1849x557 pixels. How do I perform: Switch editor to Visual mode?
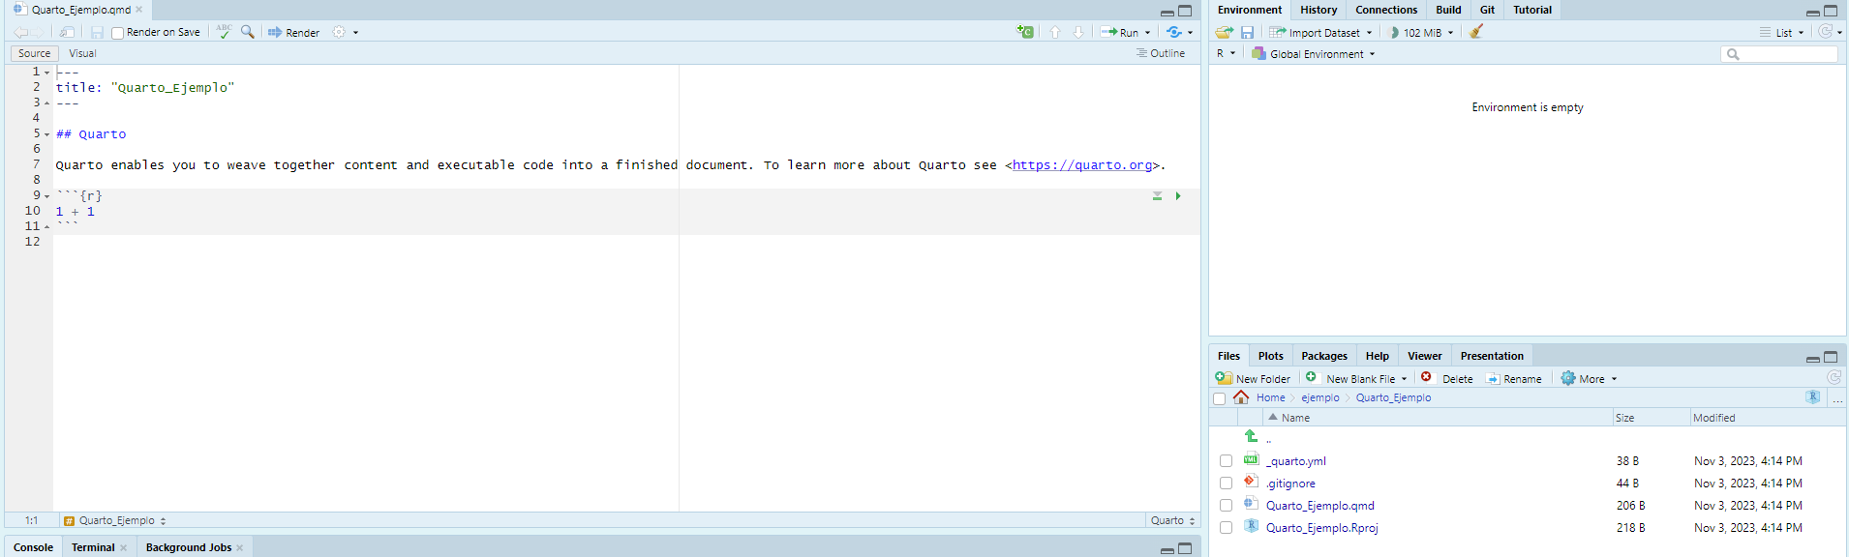tap(82, 53)
